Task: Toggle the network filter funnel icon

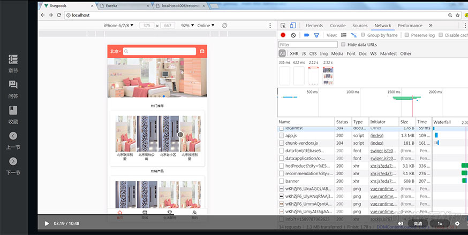Action: click(x=316, y=35)
